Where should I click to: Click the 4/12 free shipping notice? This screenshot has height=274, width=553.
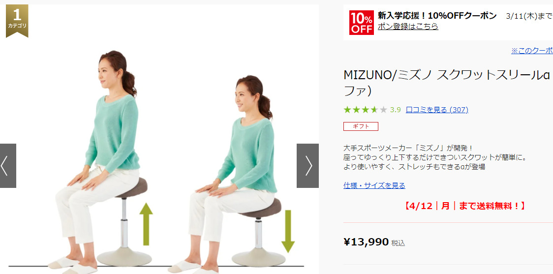(x=464, y=206)
